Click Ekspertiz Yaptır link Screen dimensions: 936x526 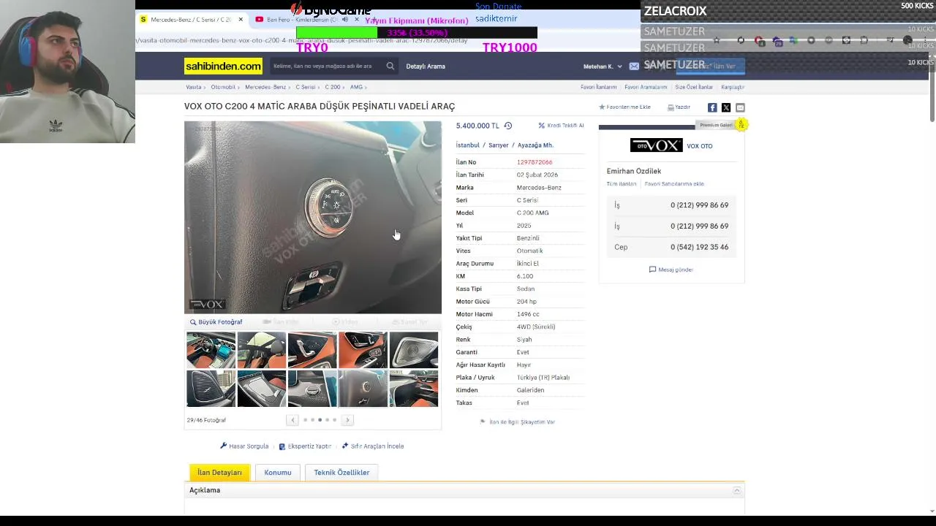[305, 446]
